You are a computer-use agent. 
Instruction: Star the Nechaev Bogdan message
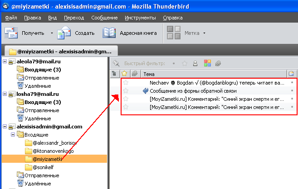point(126,83)
